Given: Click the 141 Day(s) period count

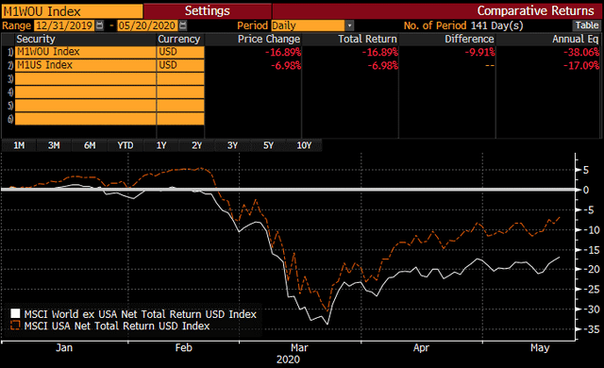Looking at the screenshot, I should click(x=497, y=25).
